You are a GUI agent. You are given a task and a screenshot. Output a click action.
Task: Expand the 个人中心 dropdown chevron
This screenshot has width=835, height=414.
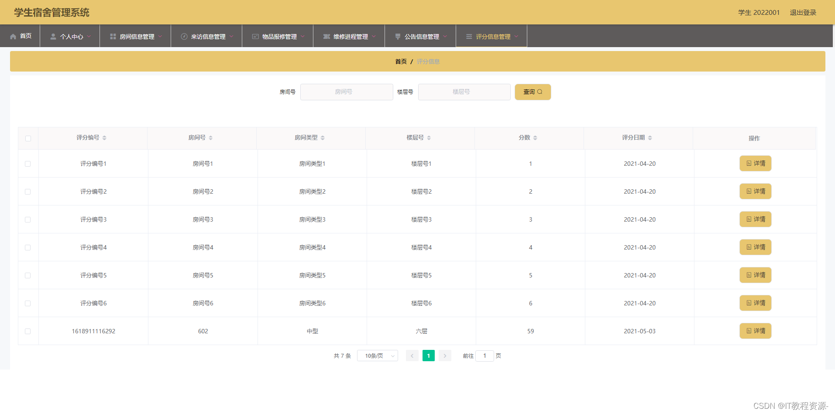[89, 37]
